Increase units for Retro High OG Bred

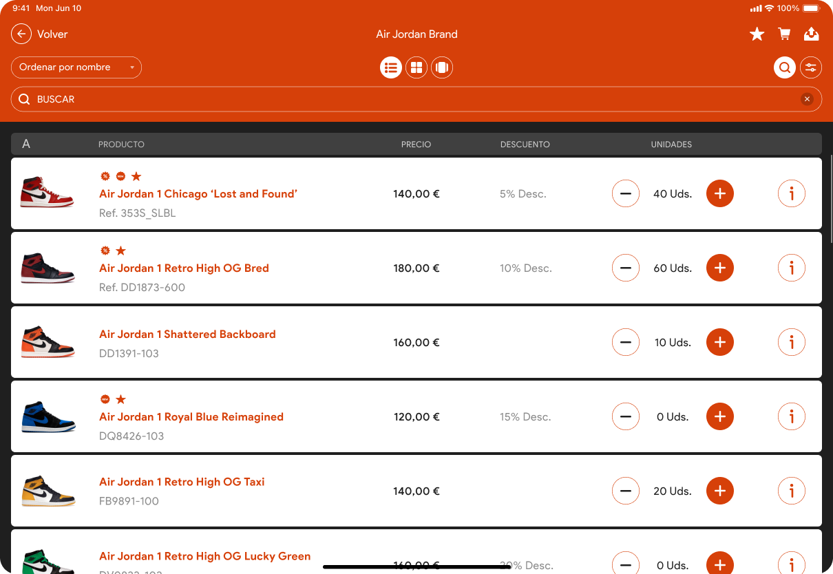click(720, 268)
